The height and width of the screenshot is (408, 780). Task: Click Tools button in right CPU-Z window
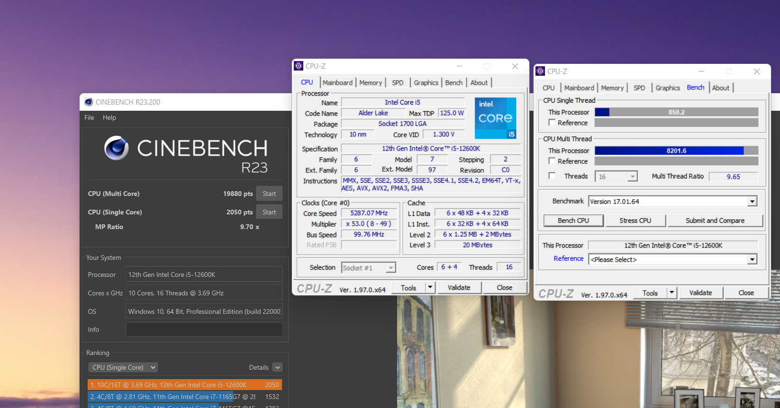point(650,293)
